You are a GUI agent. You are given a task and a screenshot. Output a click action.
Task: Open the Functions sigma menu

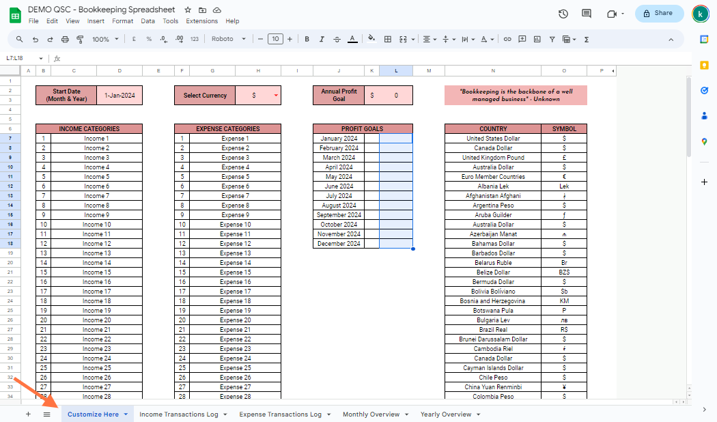(586, 40)
